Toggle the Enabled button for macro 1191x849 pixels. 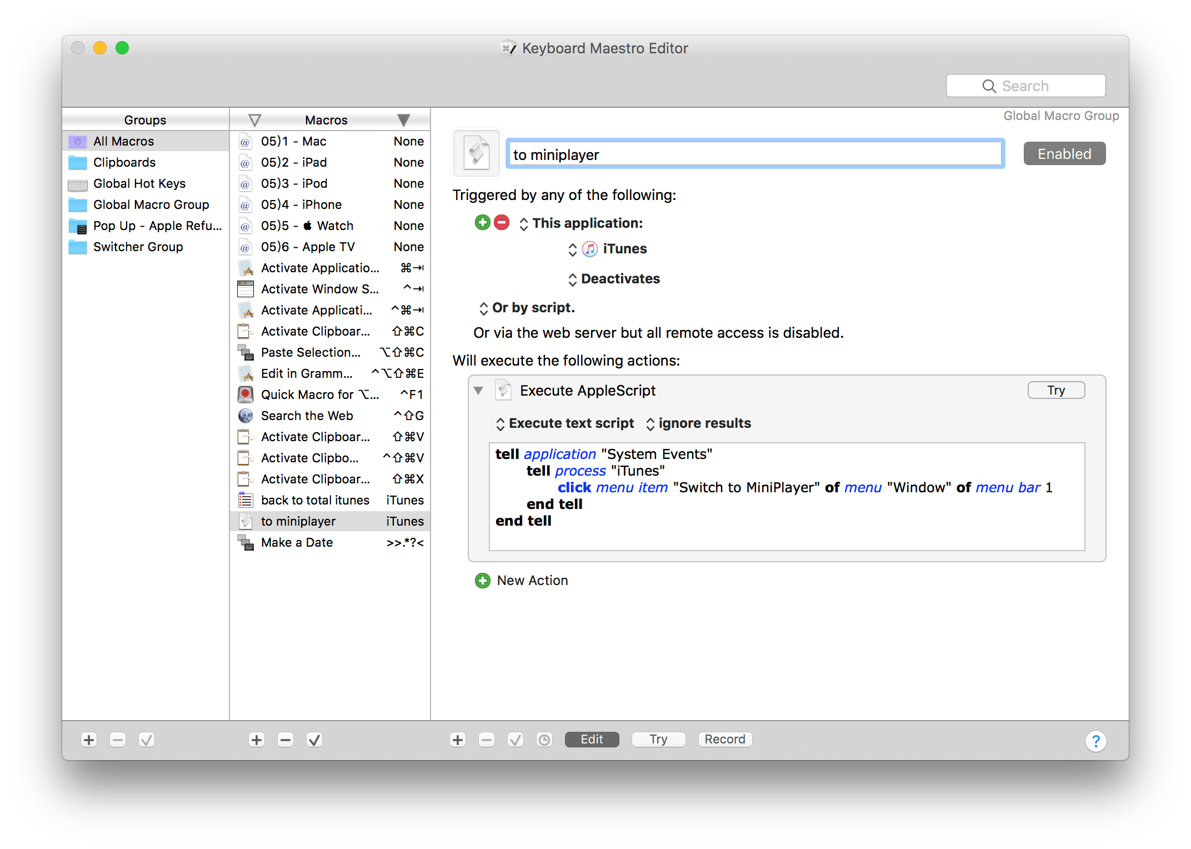coord(1064,154)
